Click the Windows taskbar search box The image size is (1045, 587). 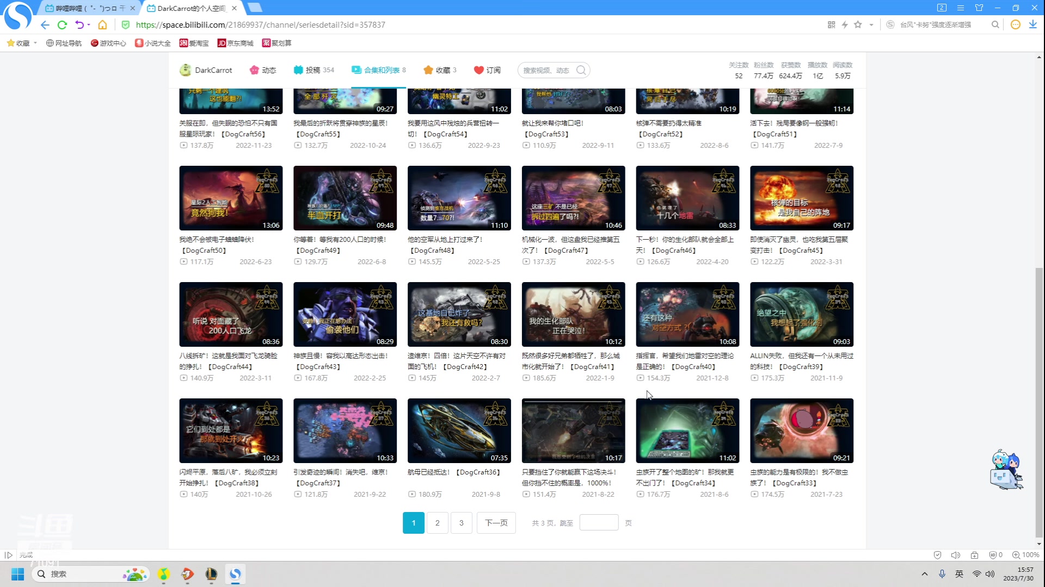[x=91, y=574]
